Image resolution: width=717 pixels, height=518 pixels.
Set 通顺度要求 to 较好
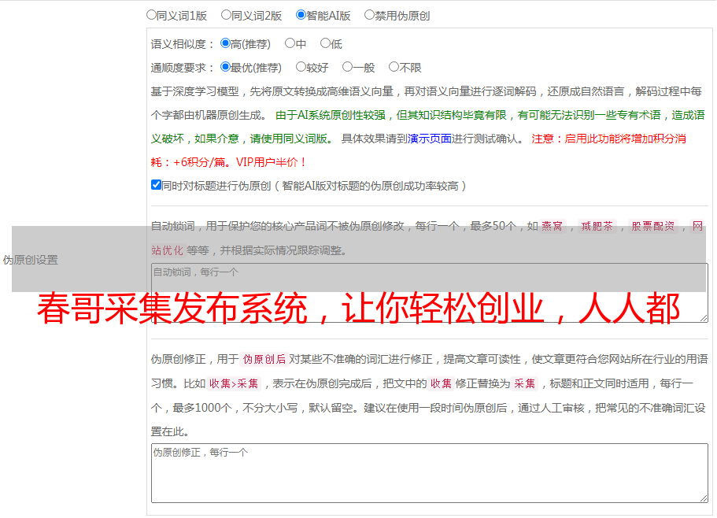(301, 67)
